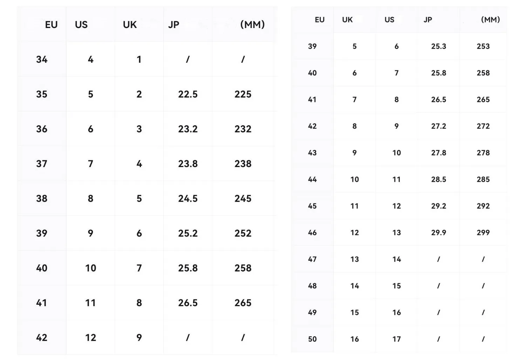Viewport: 518px width, 359px height.
Task: Click the 238 MM length cell
Action: [243, 164]
